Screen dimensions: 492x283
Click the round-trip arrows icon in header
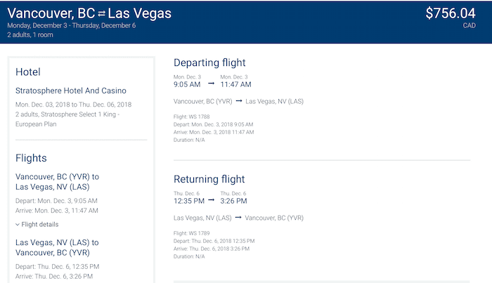click(101, 14)
